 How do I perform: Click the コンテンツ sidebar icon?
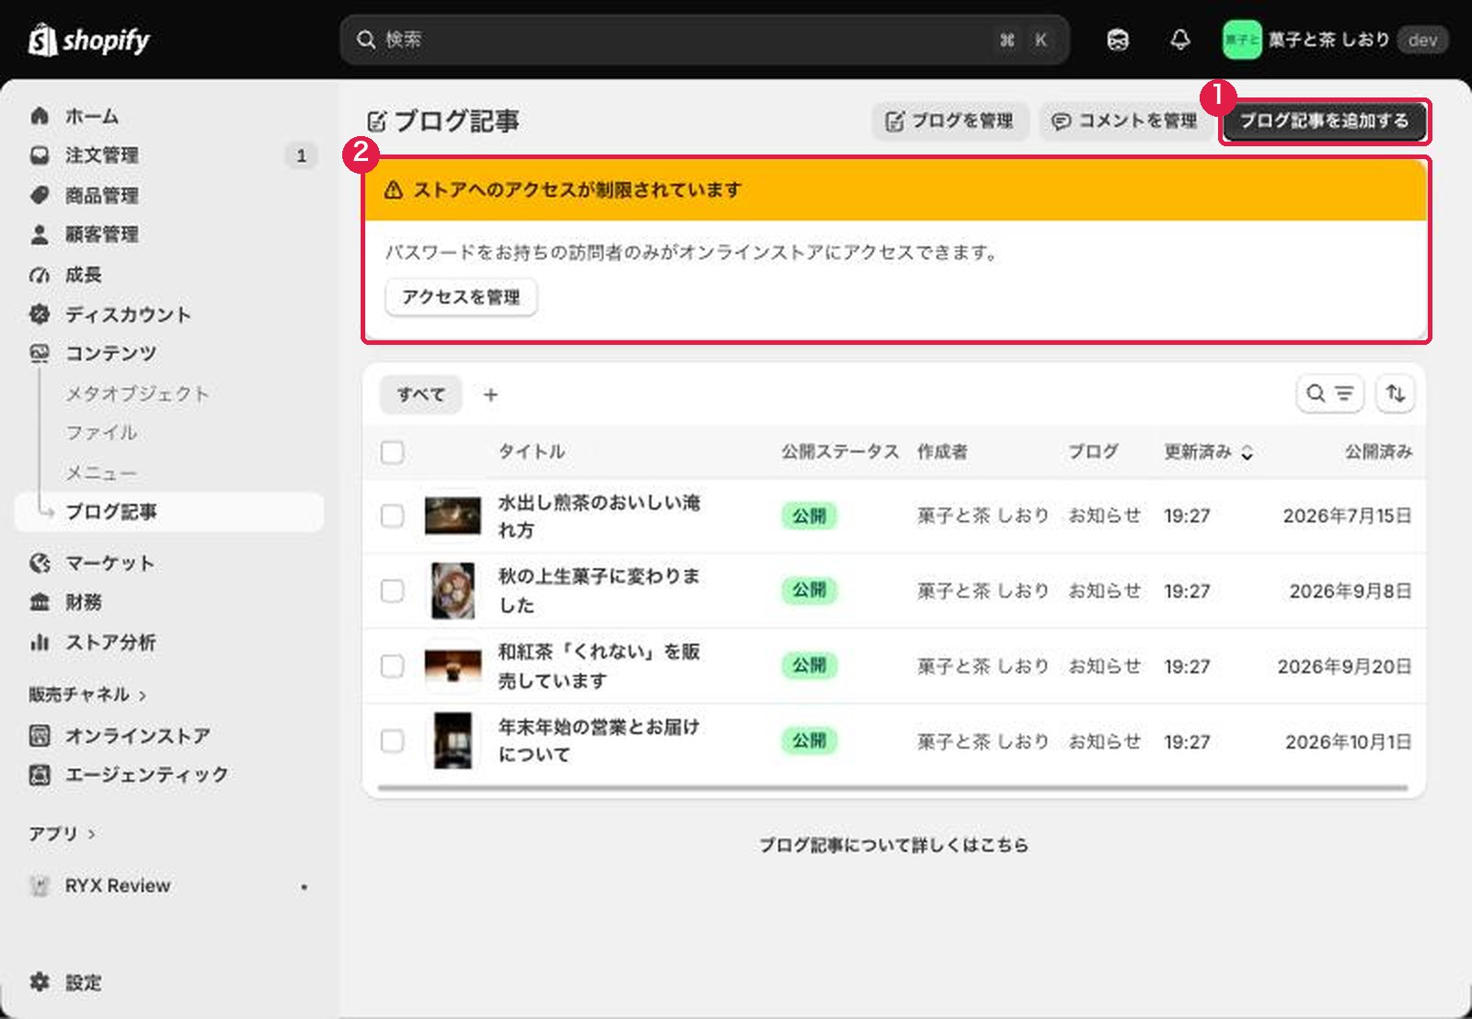(x=40, y=353)
